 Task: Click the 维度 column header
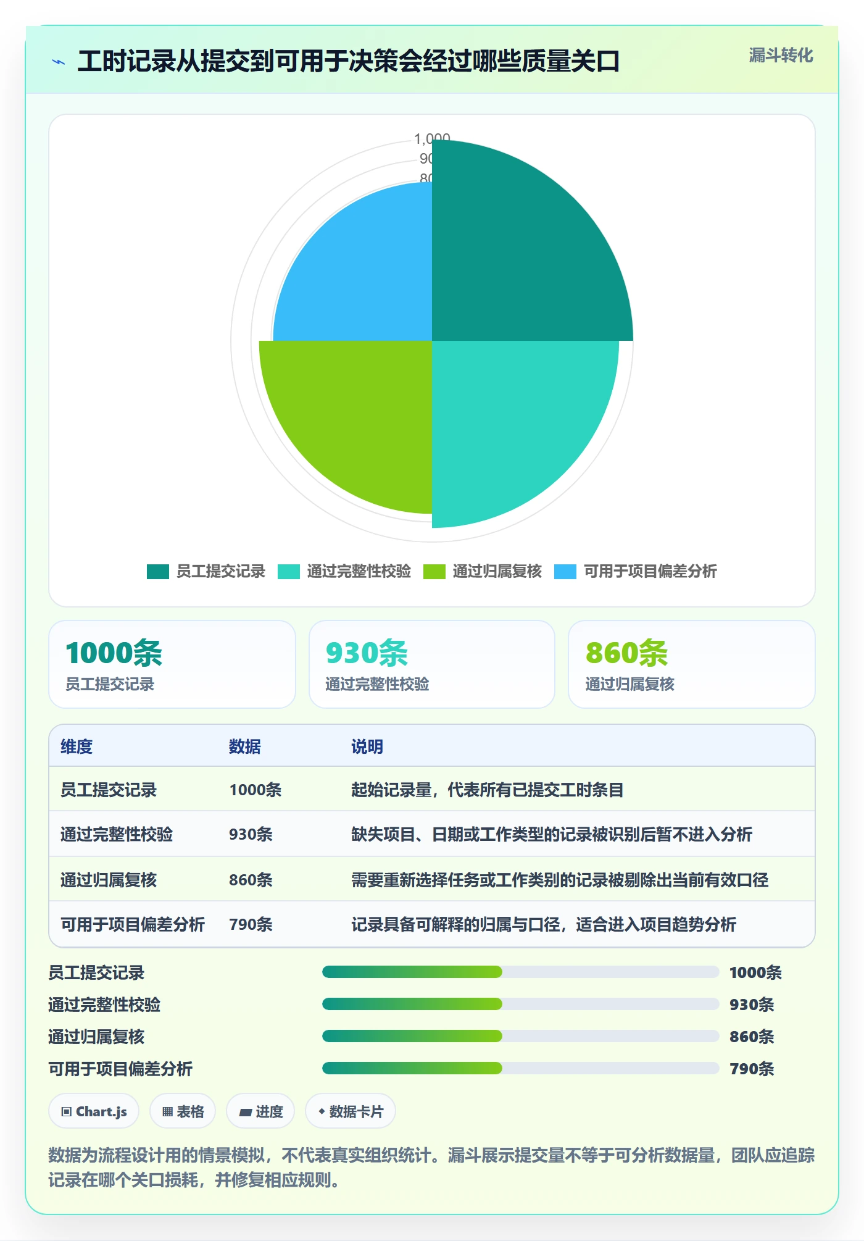click(x=77, y=747)
